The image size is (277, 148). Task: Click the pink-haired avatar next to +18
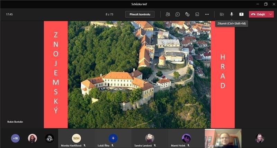pos(33,138)
